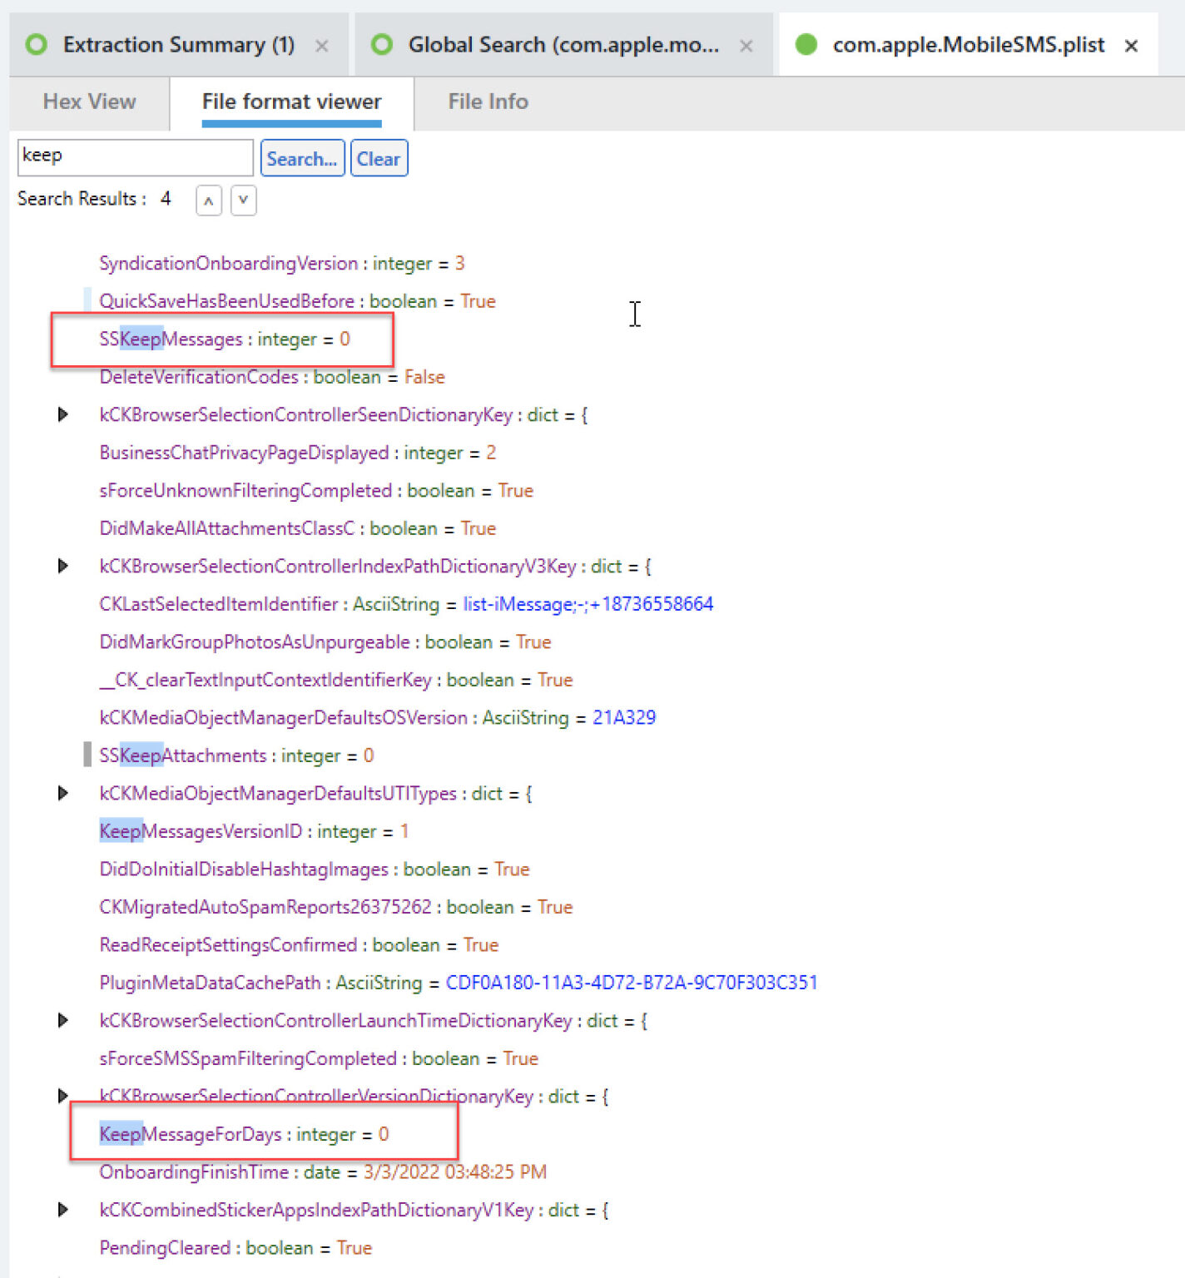1185x1278 pixels.
Task: Select the QuickSaveHasBeenUsedBefore row
Action: [x=297, y=301]
